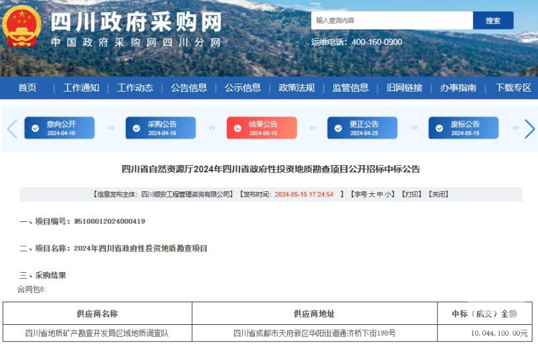The image size is (538, 345).
Task: Select the 监管信息 navigation item
Action: click(x=351, y=88)
